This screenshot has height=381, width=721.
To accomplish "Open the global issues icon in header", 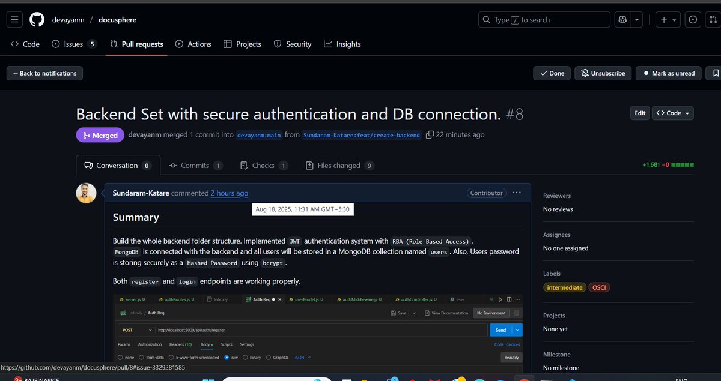I will tap(693, 20).
